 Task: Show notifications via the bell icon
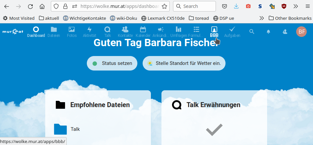(x=268, y=32)
